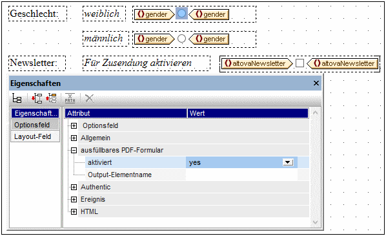Screen dimensions: 386x236
Task: Click the closing altovaNewsletter tag
Action: coord(342,63)
